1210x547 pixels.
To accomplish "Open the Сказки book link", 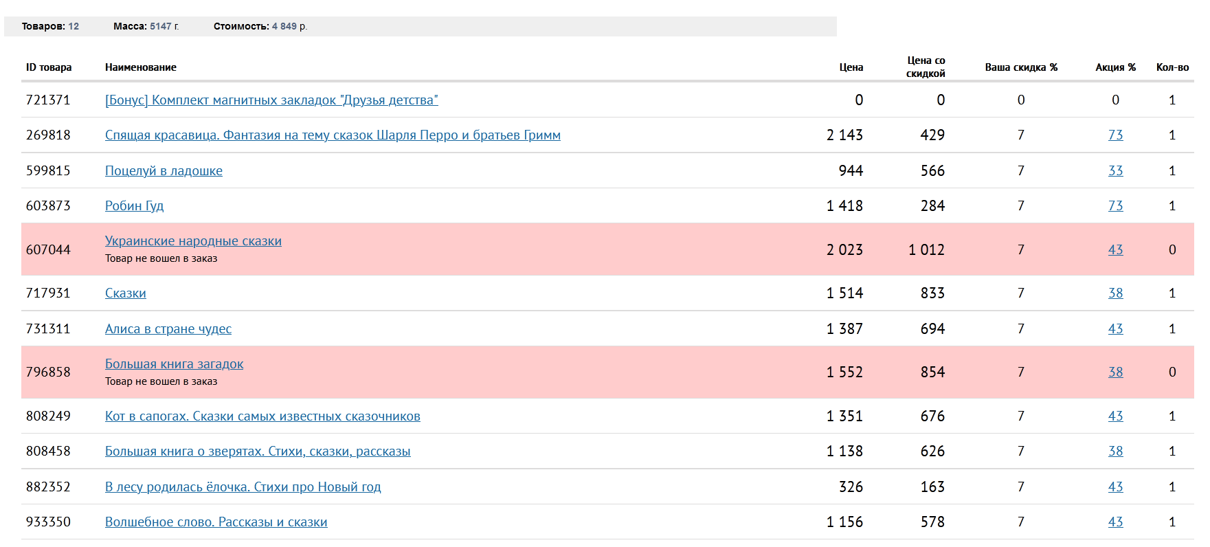I will tap(125, 293).
